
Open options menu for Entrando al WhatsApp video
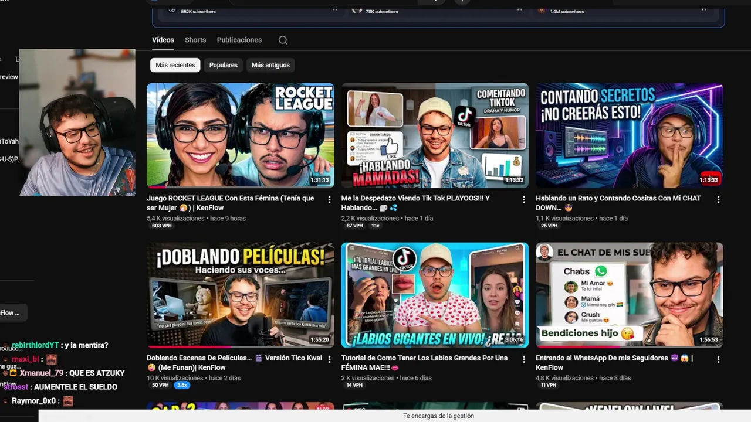point(718,359)
